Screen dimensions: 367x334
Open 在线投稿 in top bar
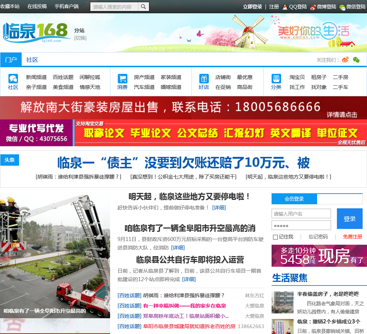point(37,7)
